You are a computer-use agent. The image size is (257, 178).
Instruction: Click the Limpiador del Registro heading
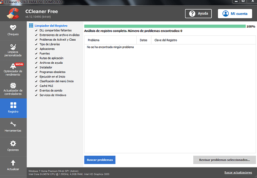tap(51, 26)
